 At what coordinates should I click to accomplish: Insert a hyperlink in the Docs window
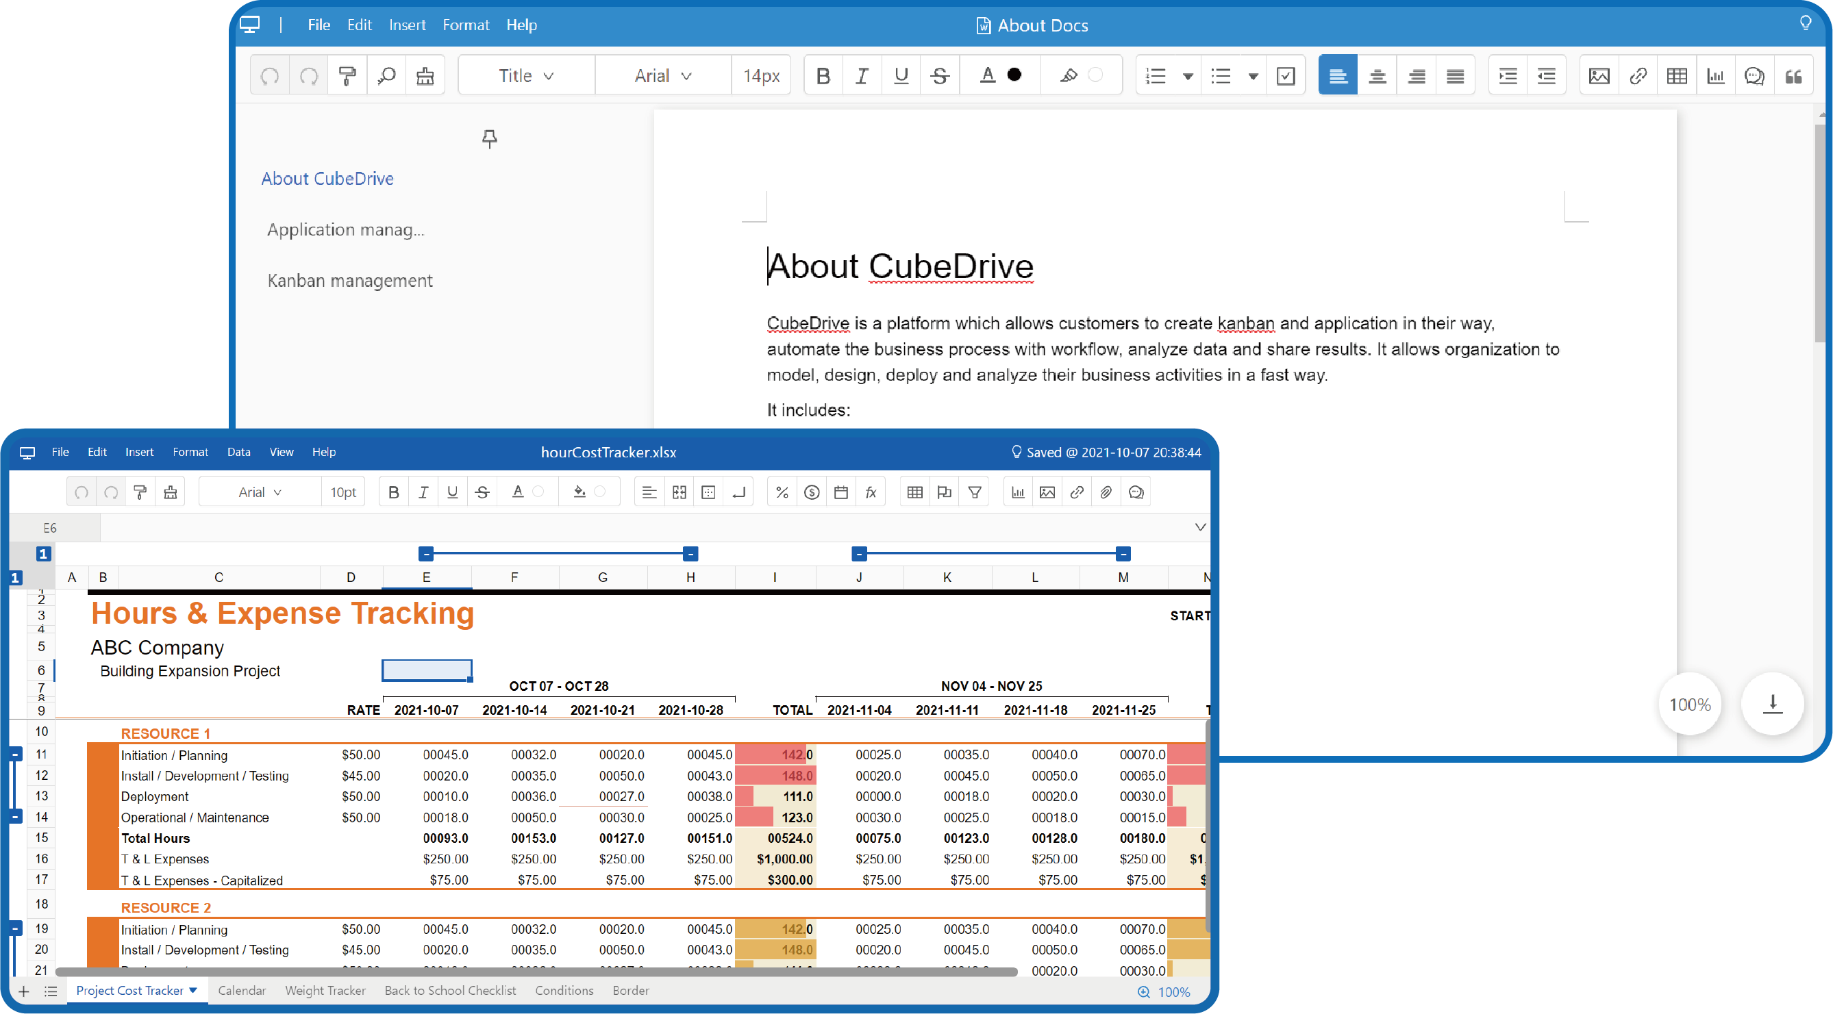1638,75
